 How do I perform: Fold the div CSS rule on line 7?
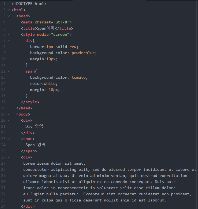[9, 40]
